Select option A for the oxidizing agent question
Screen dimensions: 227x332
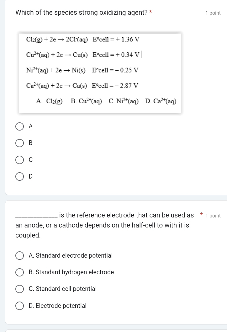click(x=20, y=126)
